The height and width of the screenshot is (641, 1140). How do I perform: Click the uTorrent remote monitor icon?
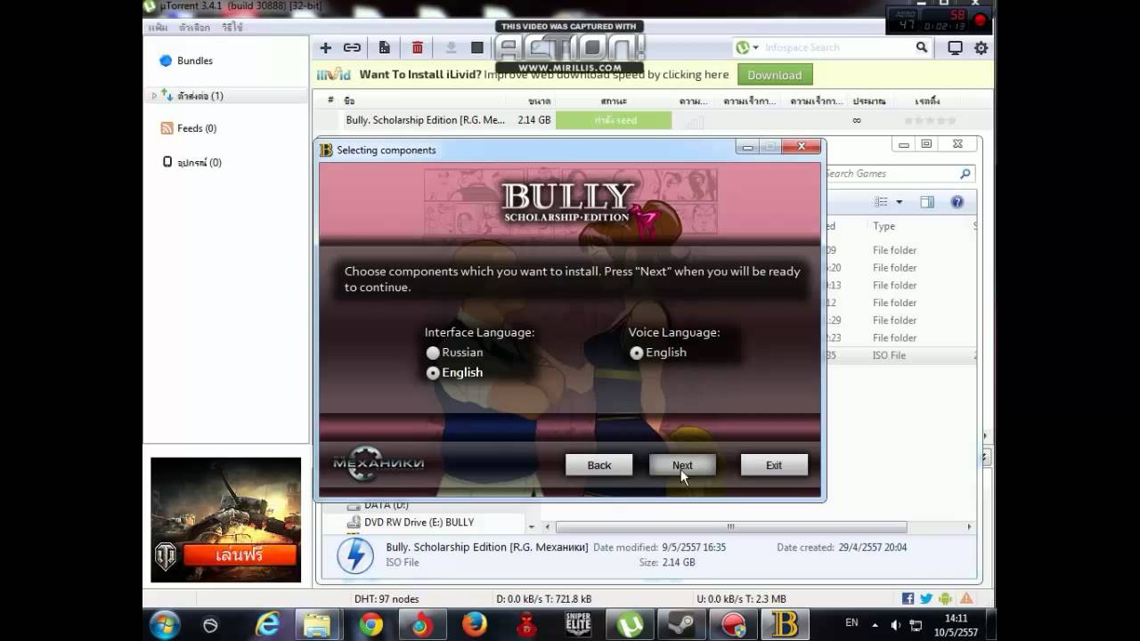pos(955,48)
